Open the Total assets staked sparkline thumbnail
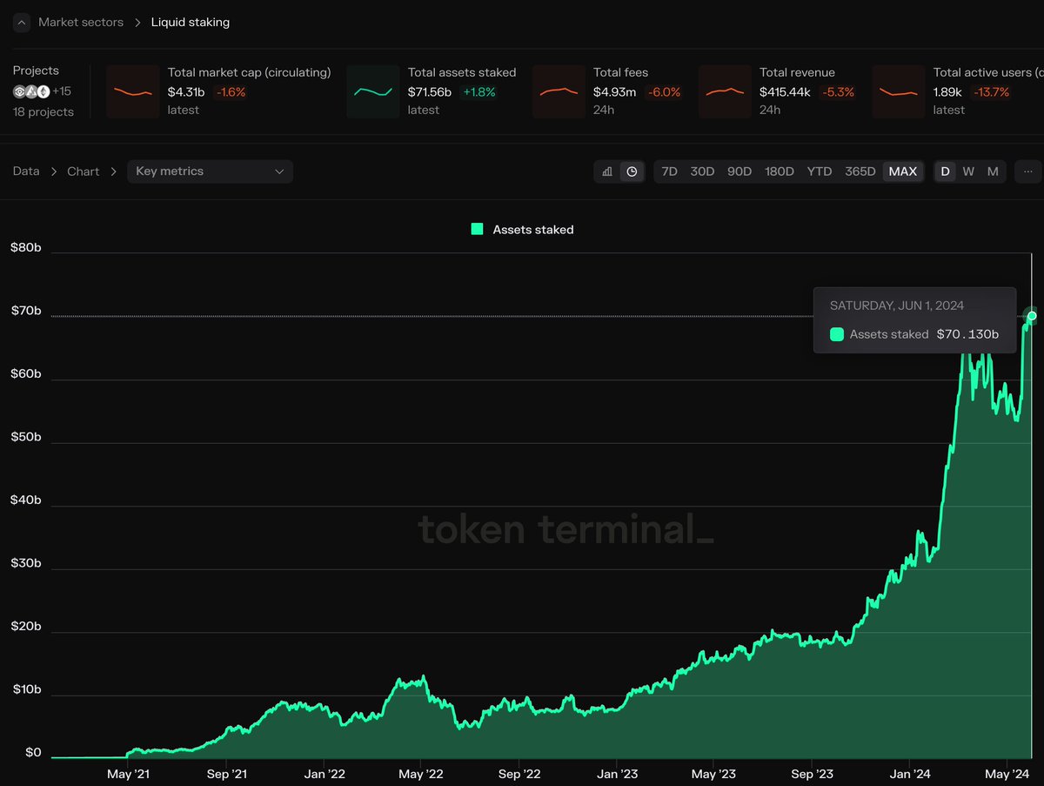 (373, 91)
